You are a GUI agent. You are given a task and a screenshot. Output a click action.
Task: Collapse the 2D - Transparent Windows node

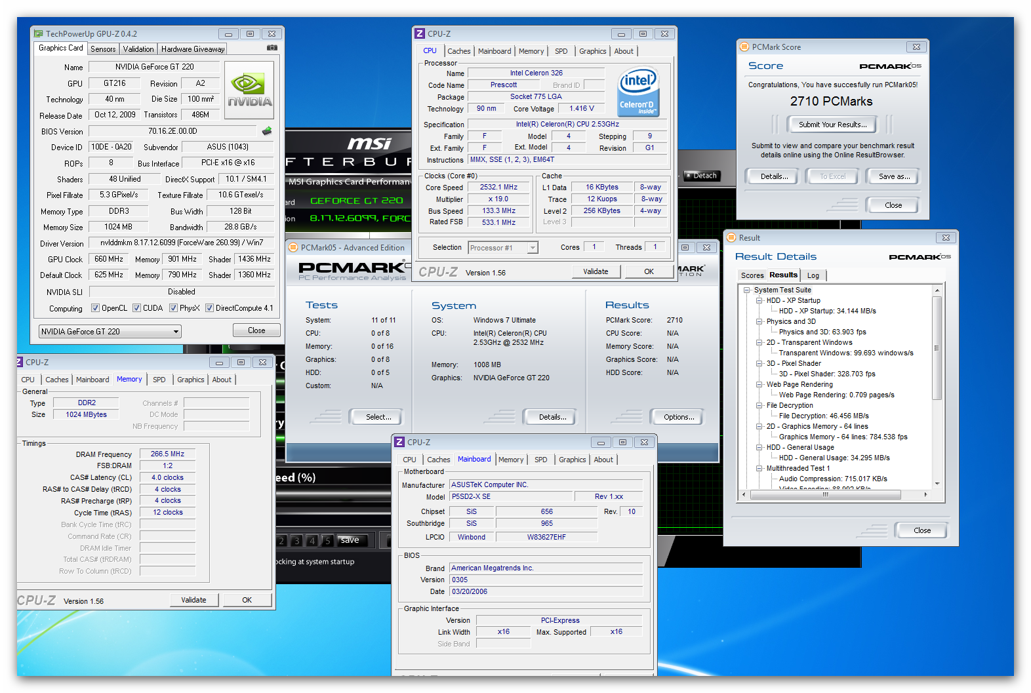click(759, 342)
